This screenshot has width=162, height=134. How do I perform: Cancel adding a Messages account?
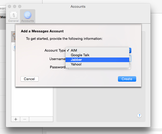point(29,79)
